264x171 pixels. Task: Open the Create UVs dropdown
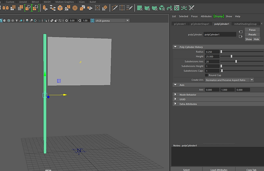(x=229, y=80)
